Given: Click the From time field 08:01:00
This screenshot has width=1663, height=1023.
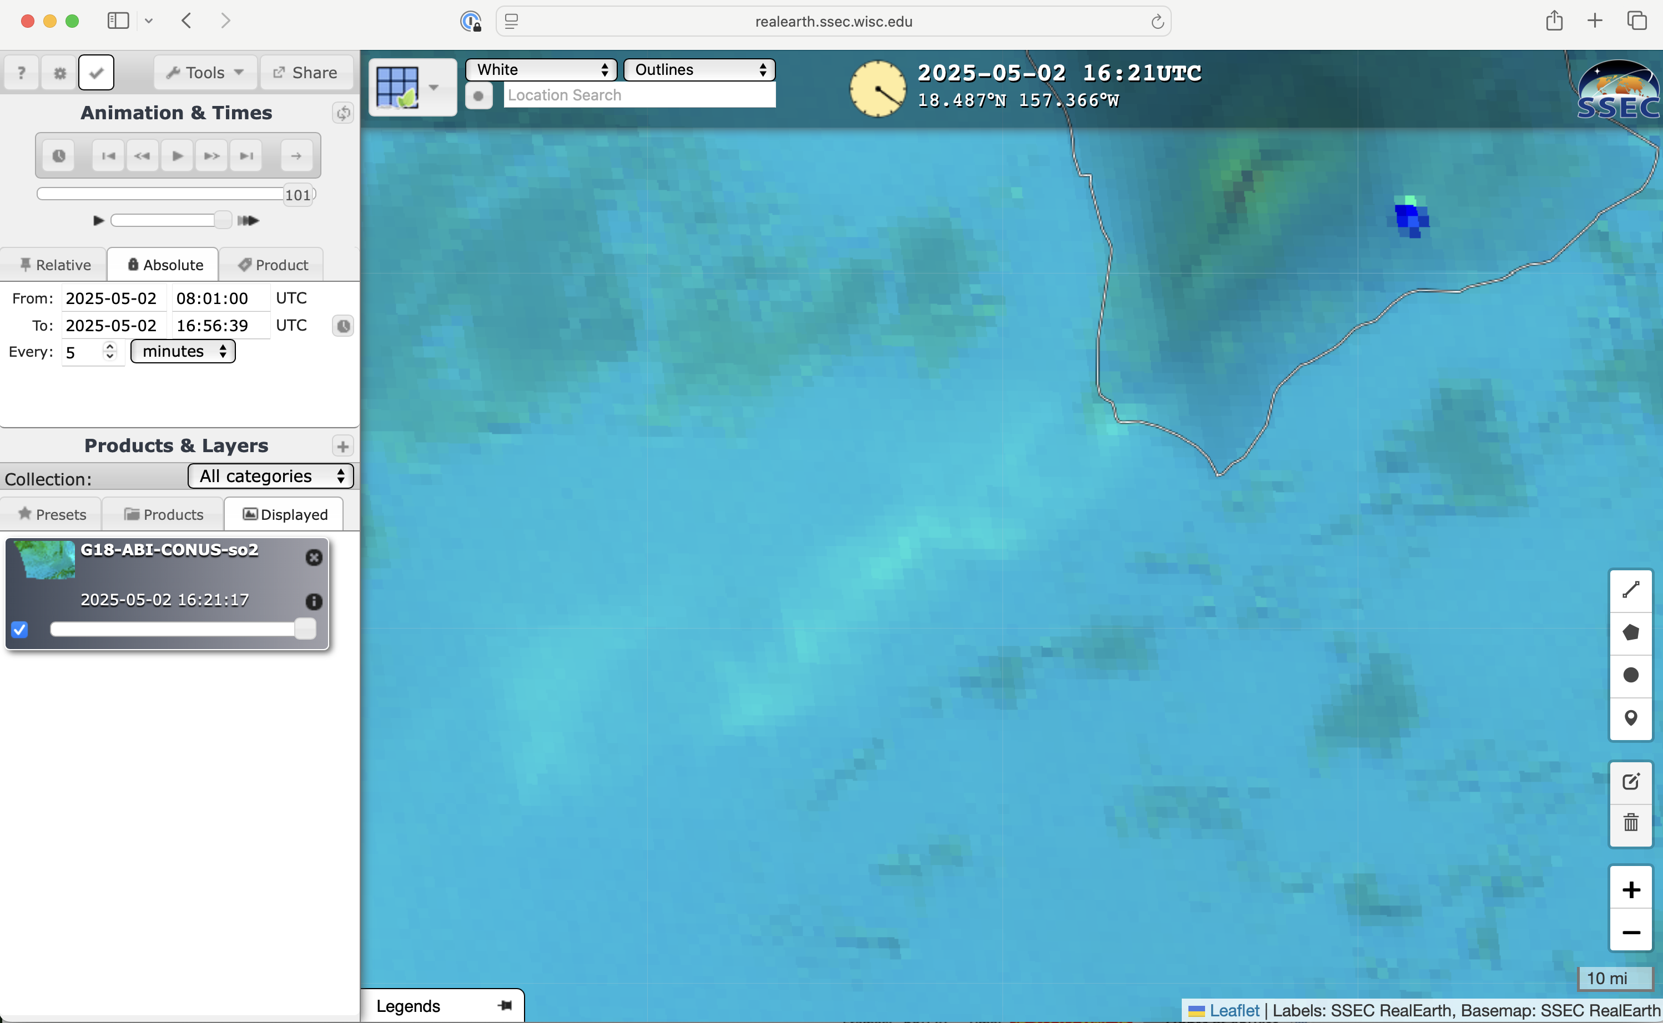Looking at the screenshot, I should (x=221, y=298).
